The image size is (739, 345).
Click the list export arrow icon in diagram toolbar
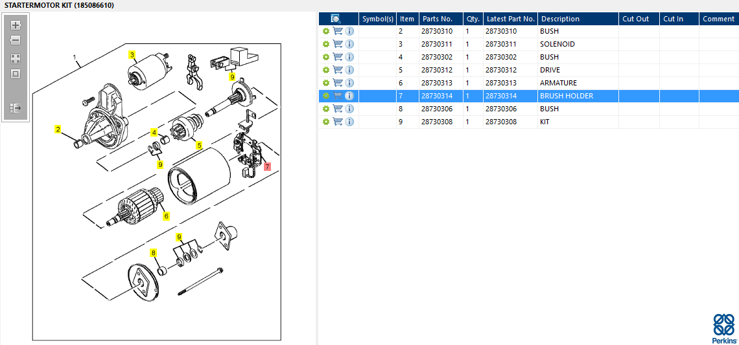coord(16,108)
